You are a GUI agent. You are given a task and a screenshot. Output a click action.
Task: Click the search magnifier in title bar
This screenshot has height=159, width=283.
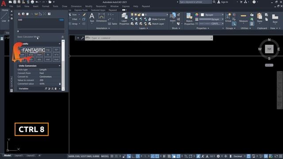(214, 2)
